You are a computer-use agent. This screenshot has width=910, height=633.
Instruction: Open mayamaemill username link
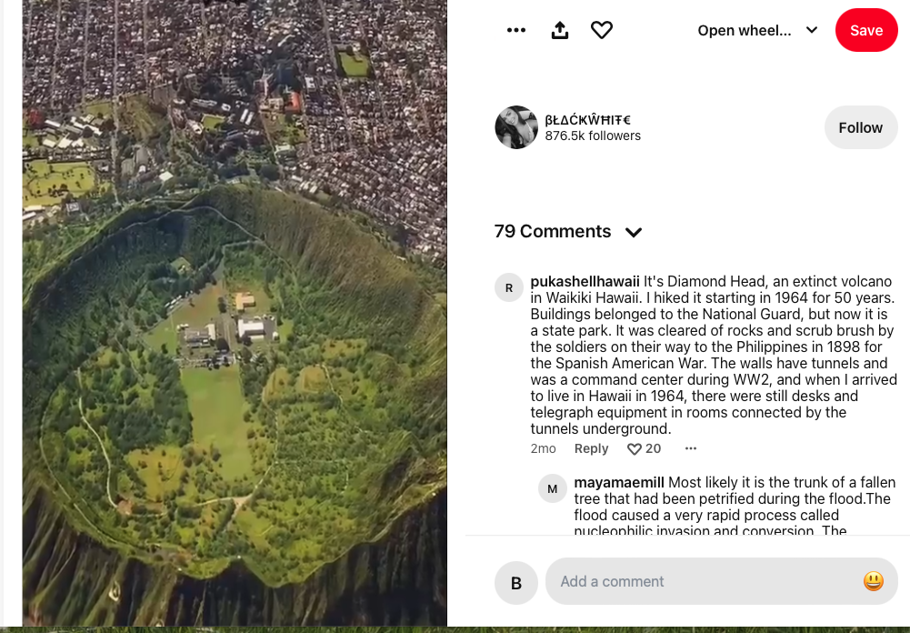coord(619,483)
